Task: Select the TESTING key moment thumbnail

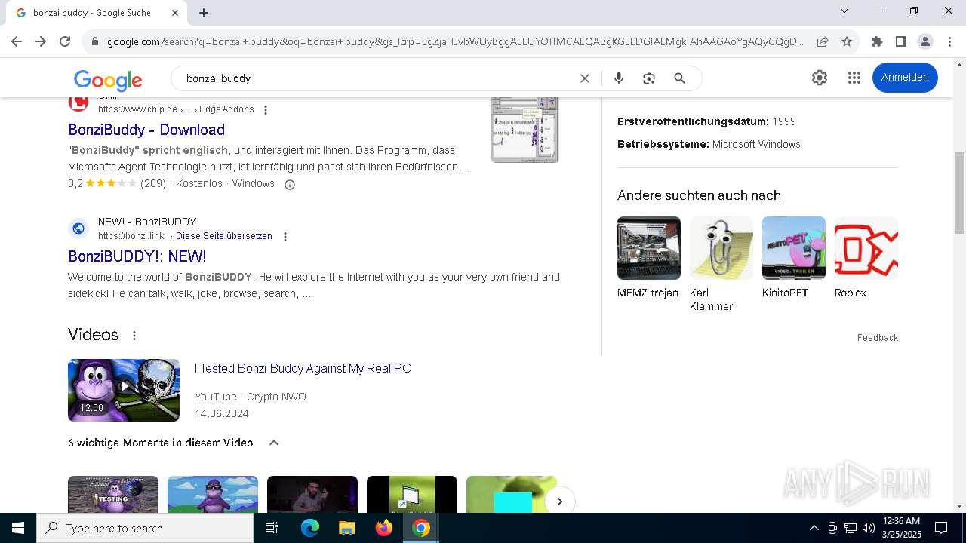Action: click(x=113, y=494)
